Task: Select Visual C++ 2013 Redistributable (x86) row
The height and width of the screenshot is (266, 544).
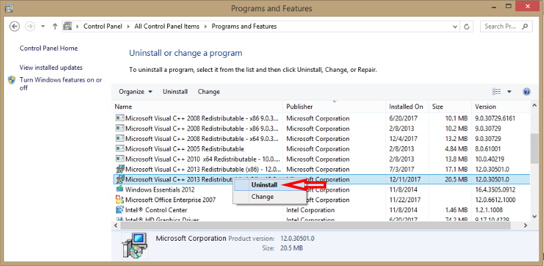Action: (321, 170)
